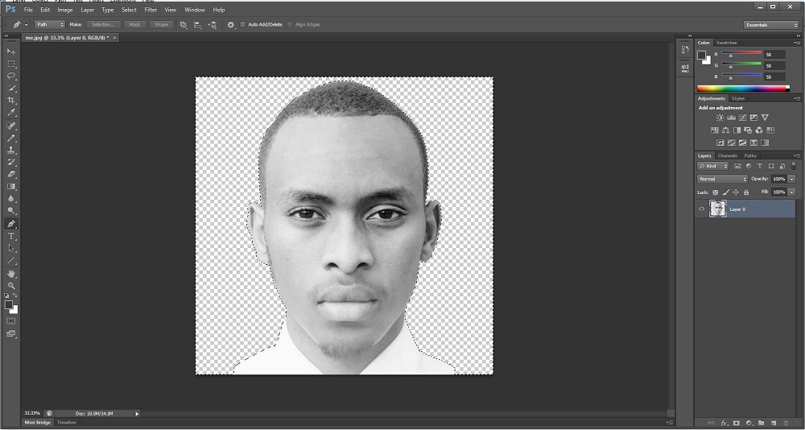
Task: Select the Gradient tool
Action: tap(10, 187)
